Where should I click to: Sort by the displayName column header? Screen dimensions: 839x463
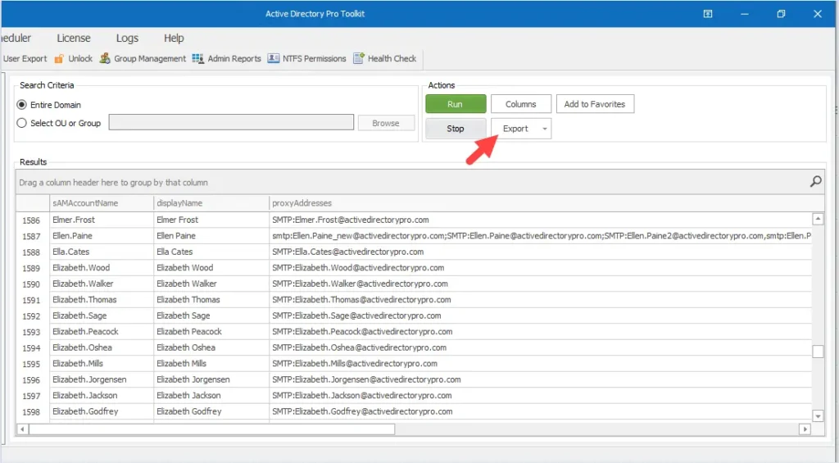(211, 203)
